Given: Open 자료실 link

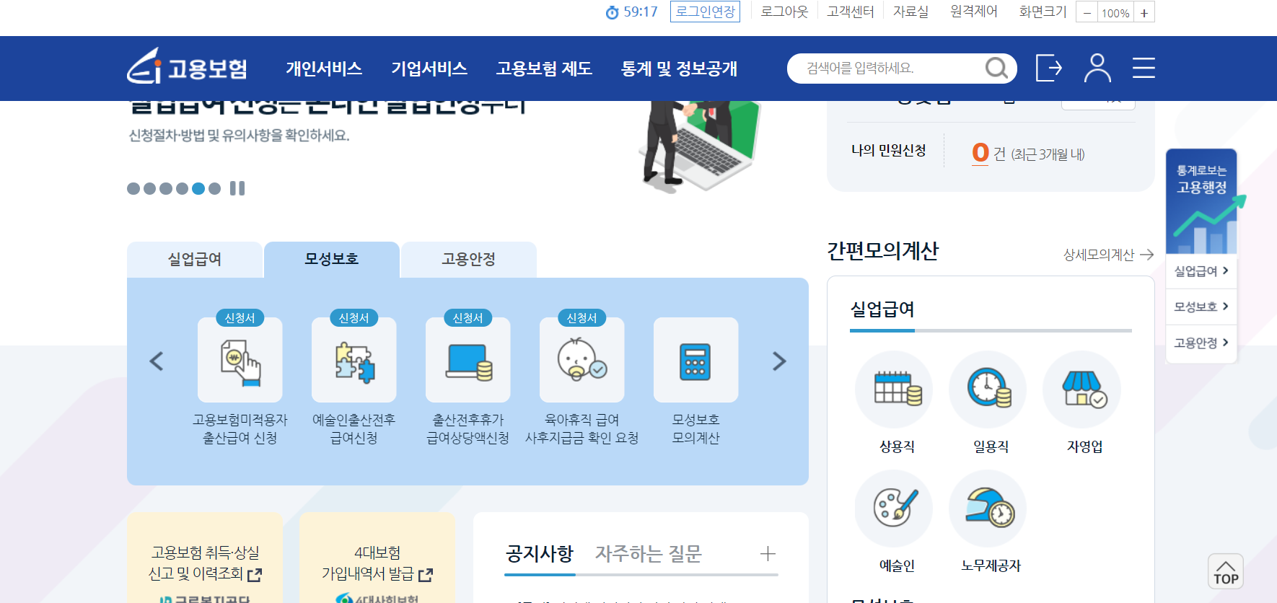Looking at the screenshot, I should point(910,12).
